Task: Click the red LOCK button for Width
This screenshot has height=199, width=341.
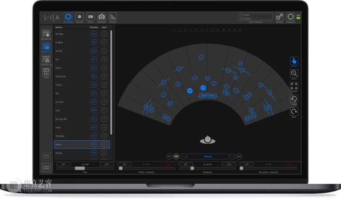Action: pyautogui.click(x=168, y=164)
